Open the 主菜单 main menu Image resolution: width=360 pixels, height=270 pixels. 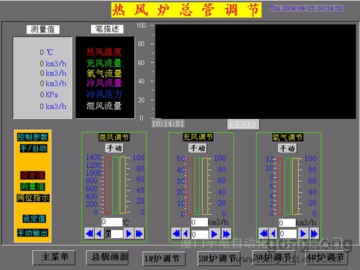tap(55, 257)
